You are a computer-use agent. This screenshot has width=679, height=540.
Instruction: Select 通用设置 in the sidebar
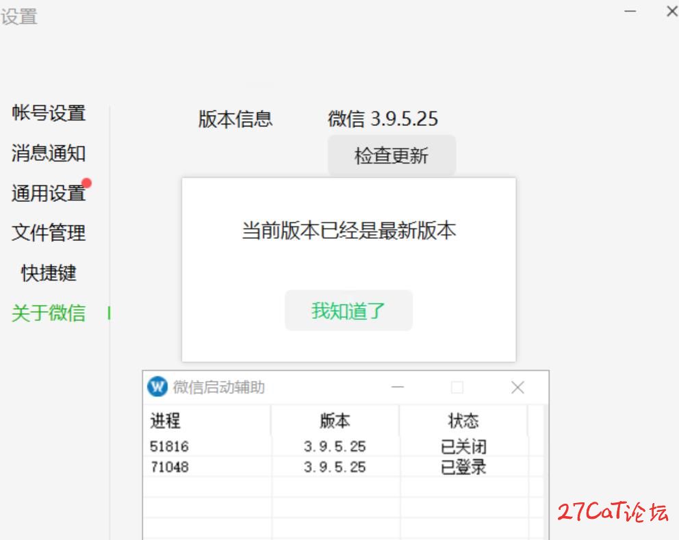point(49,193)
